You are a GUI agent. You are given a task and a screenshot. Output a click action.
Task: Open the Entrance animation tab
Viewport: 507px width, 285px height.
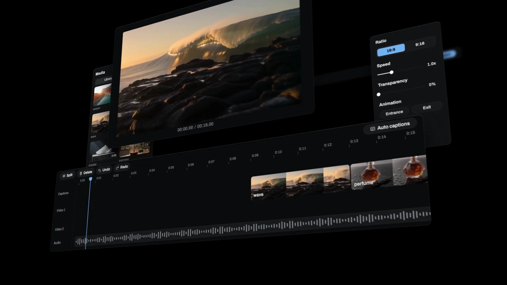point(394,113)
